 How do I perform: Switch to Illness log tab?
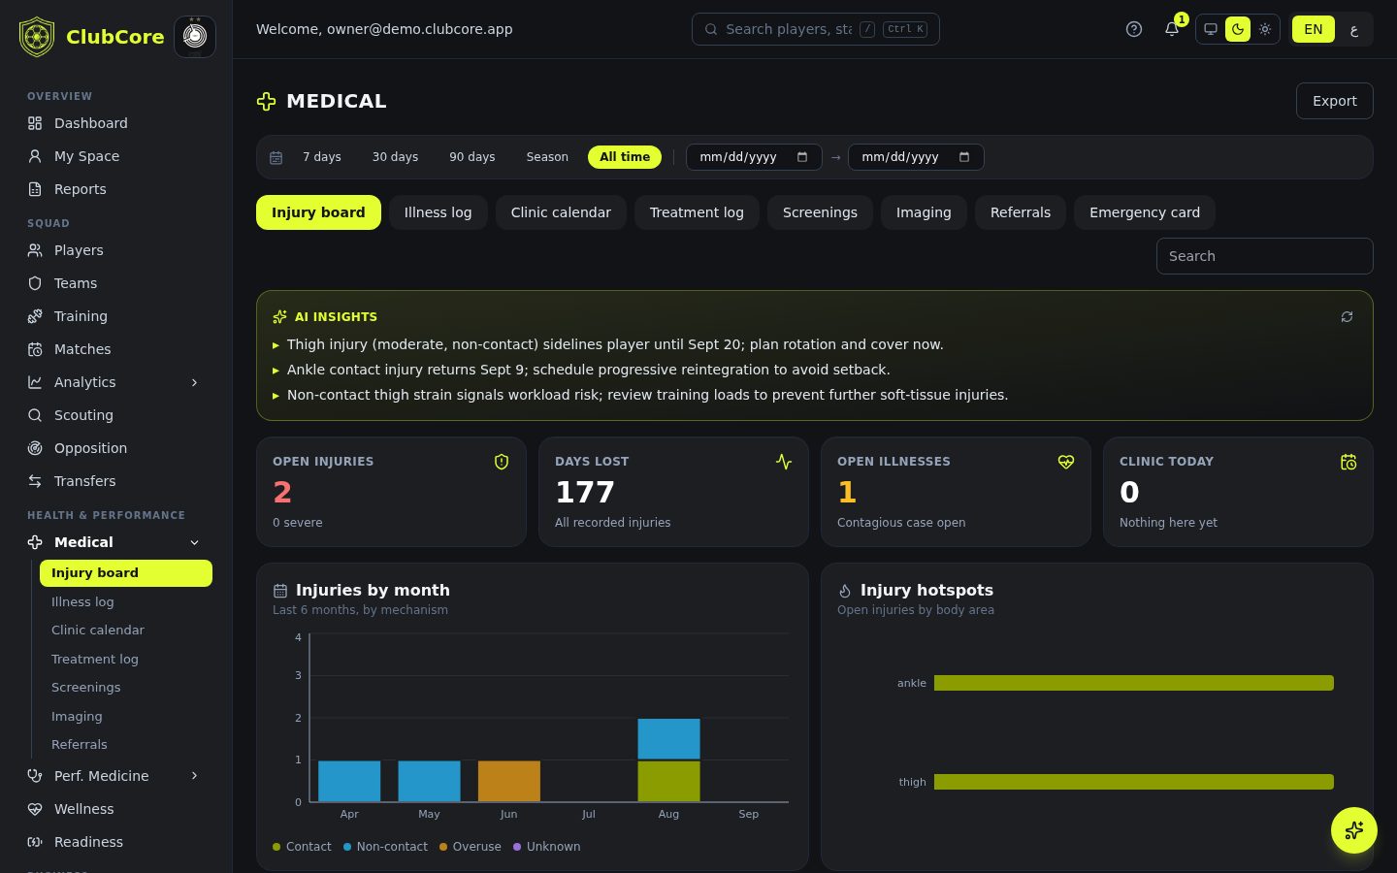439,212
